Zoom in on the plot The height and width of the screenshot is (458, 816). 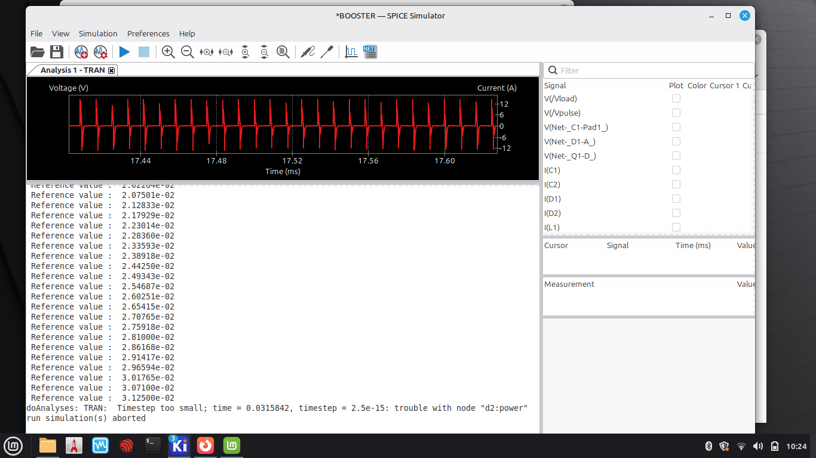(x=168, y=52)
